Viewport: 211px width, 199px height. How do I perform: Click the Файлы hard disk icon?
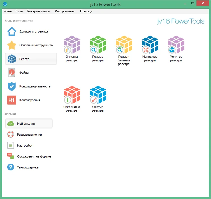coord(12,73)
